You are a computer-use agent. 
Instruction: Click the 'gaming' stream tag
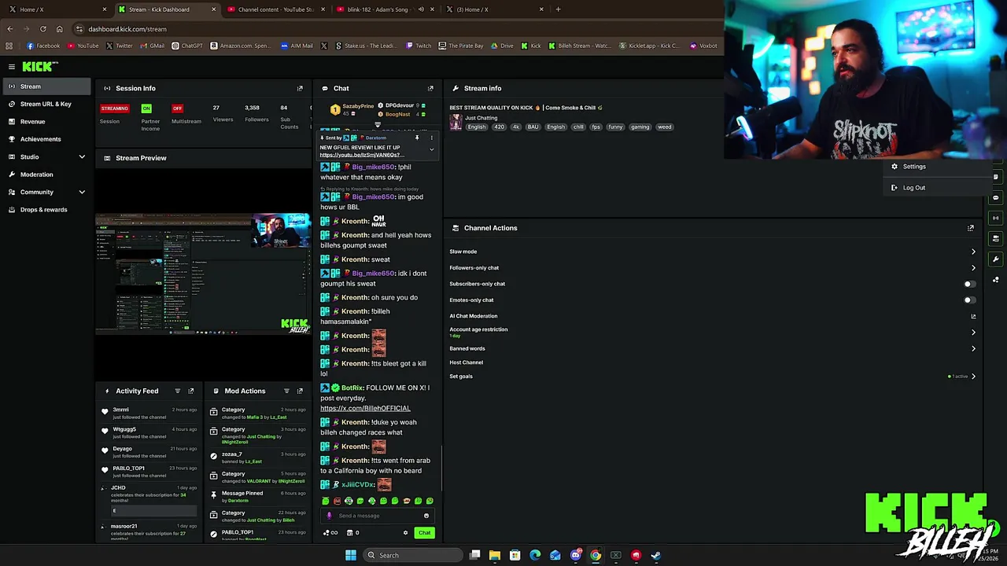(640, 127)
